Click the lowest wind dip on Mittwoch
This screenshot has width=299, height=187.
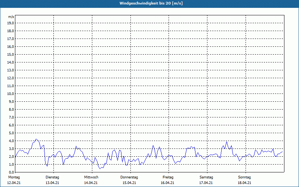click(x=100, y=169)
